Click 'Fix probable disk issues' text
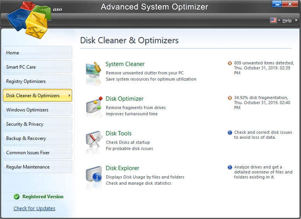This screenshot has height=219, width=301. click(x=129, y=148)
